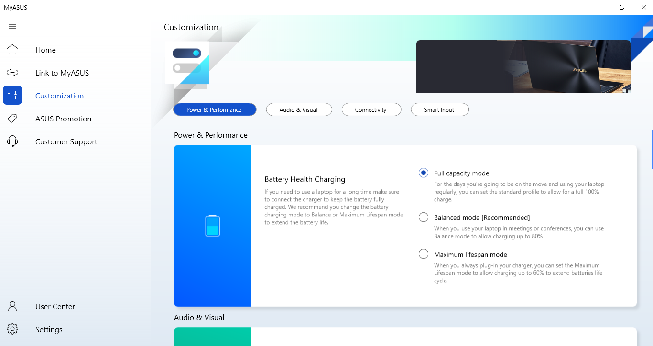Switch to Audio & Visual tab
This screenshot has width=653, height=346.
pyautogui.click(x=298, y=110)
